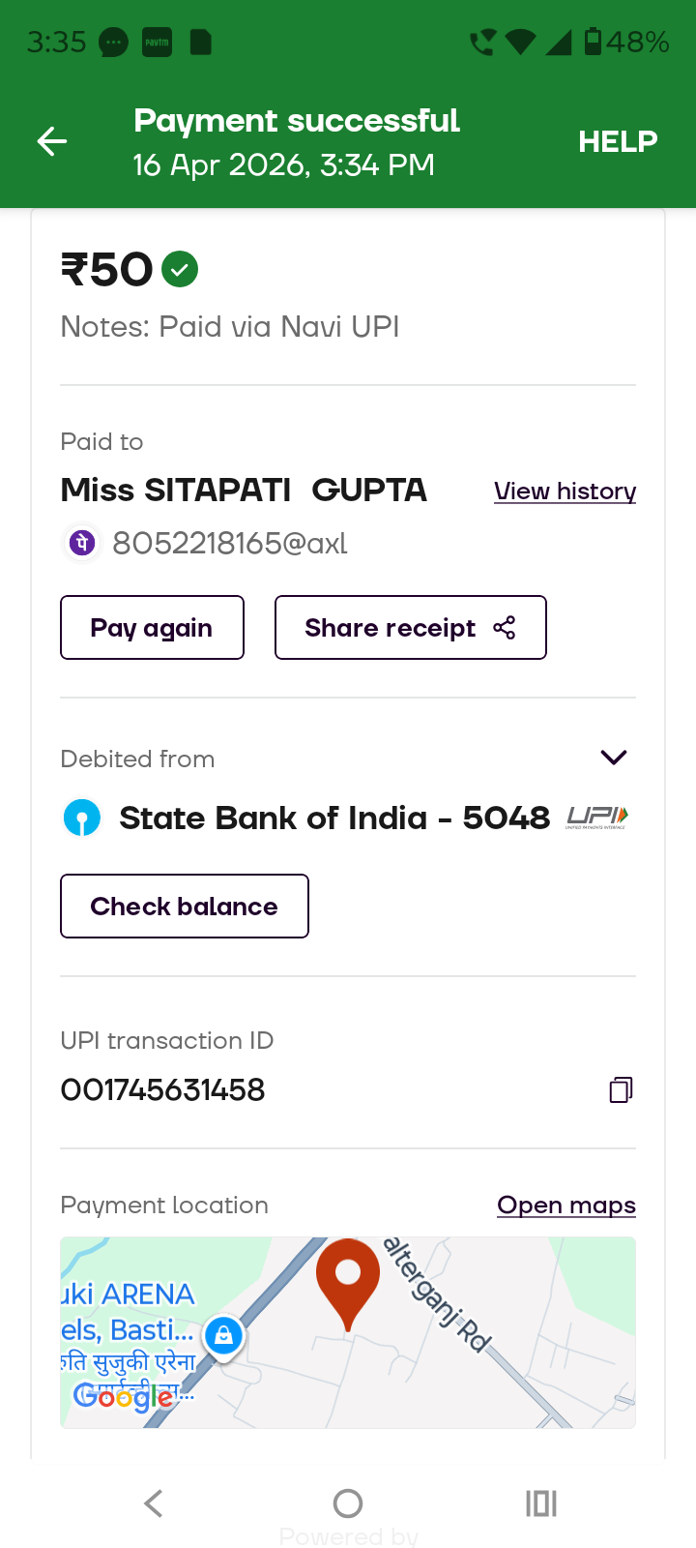Tap the State Bank of India logo
The height and width of the screenshot is (1548, 696).
tap(82, 819)
